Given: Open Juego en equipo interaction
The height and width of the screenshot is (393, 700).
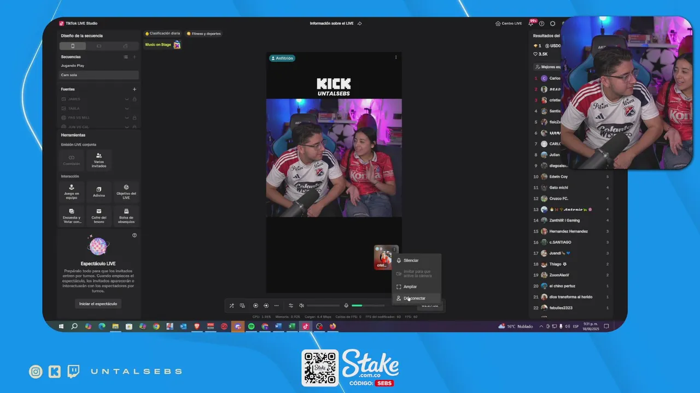Looking at the screenshot, I should point(72,191).
